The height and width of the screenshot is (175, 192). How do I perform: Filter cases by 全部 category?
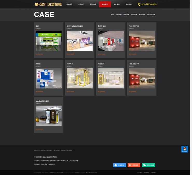[112, 15]
